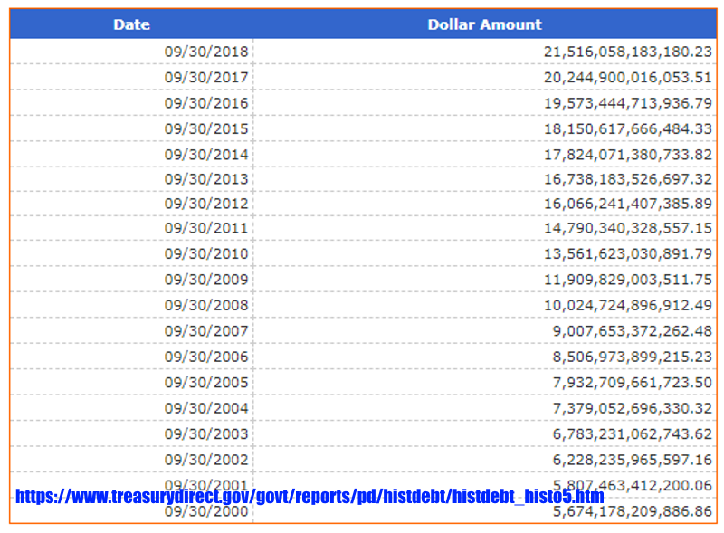Select the date 09/30/2005
This screenshot has width=724, height=533.
pos(206,383)
